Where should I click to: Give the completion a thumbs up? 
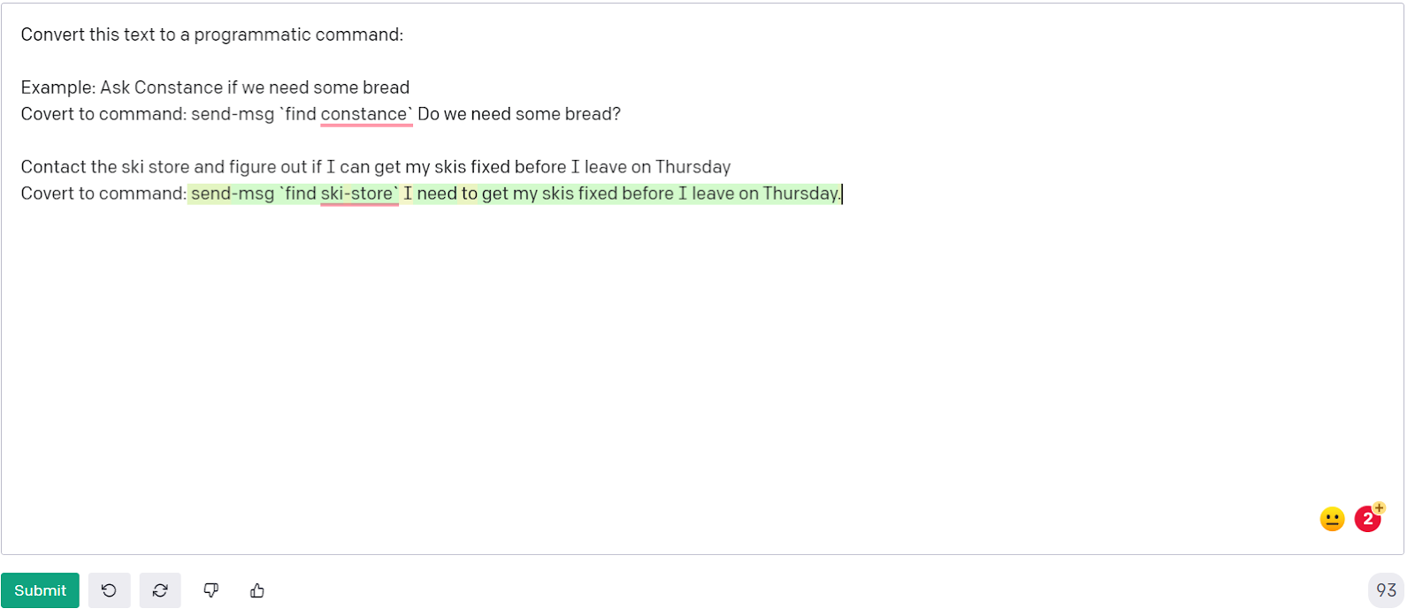click(257, 590)
